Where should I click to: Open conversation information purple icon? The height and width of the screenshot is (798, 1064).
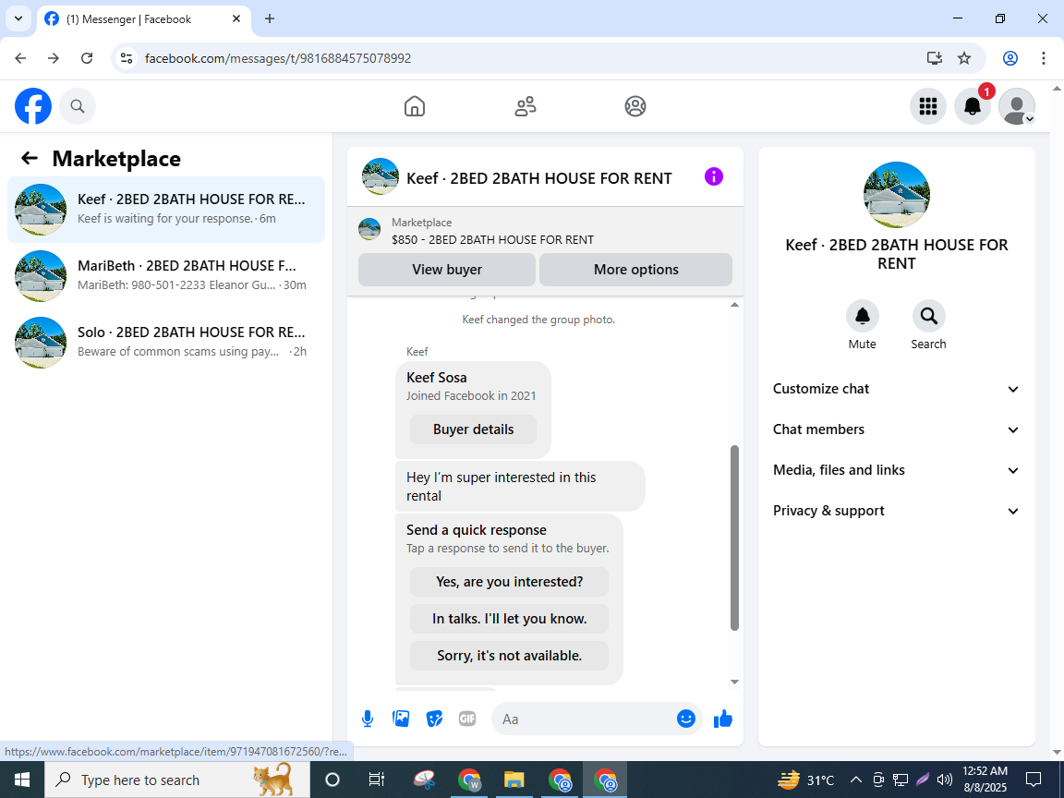(x=714, y=177)
